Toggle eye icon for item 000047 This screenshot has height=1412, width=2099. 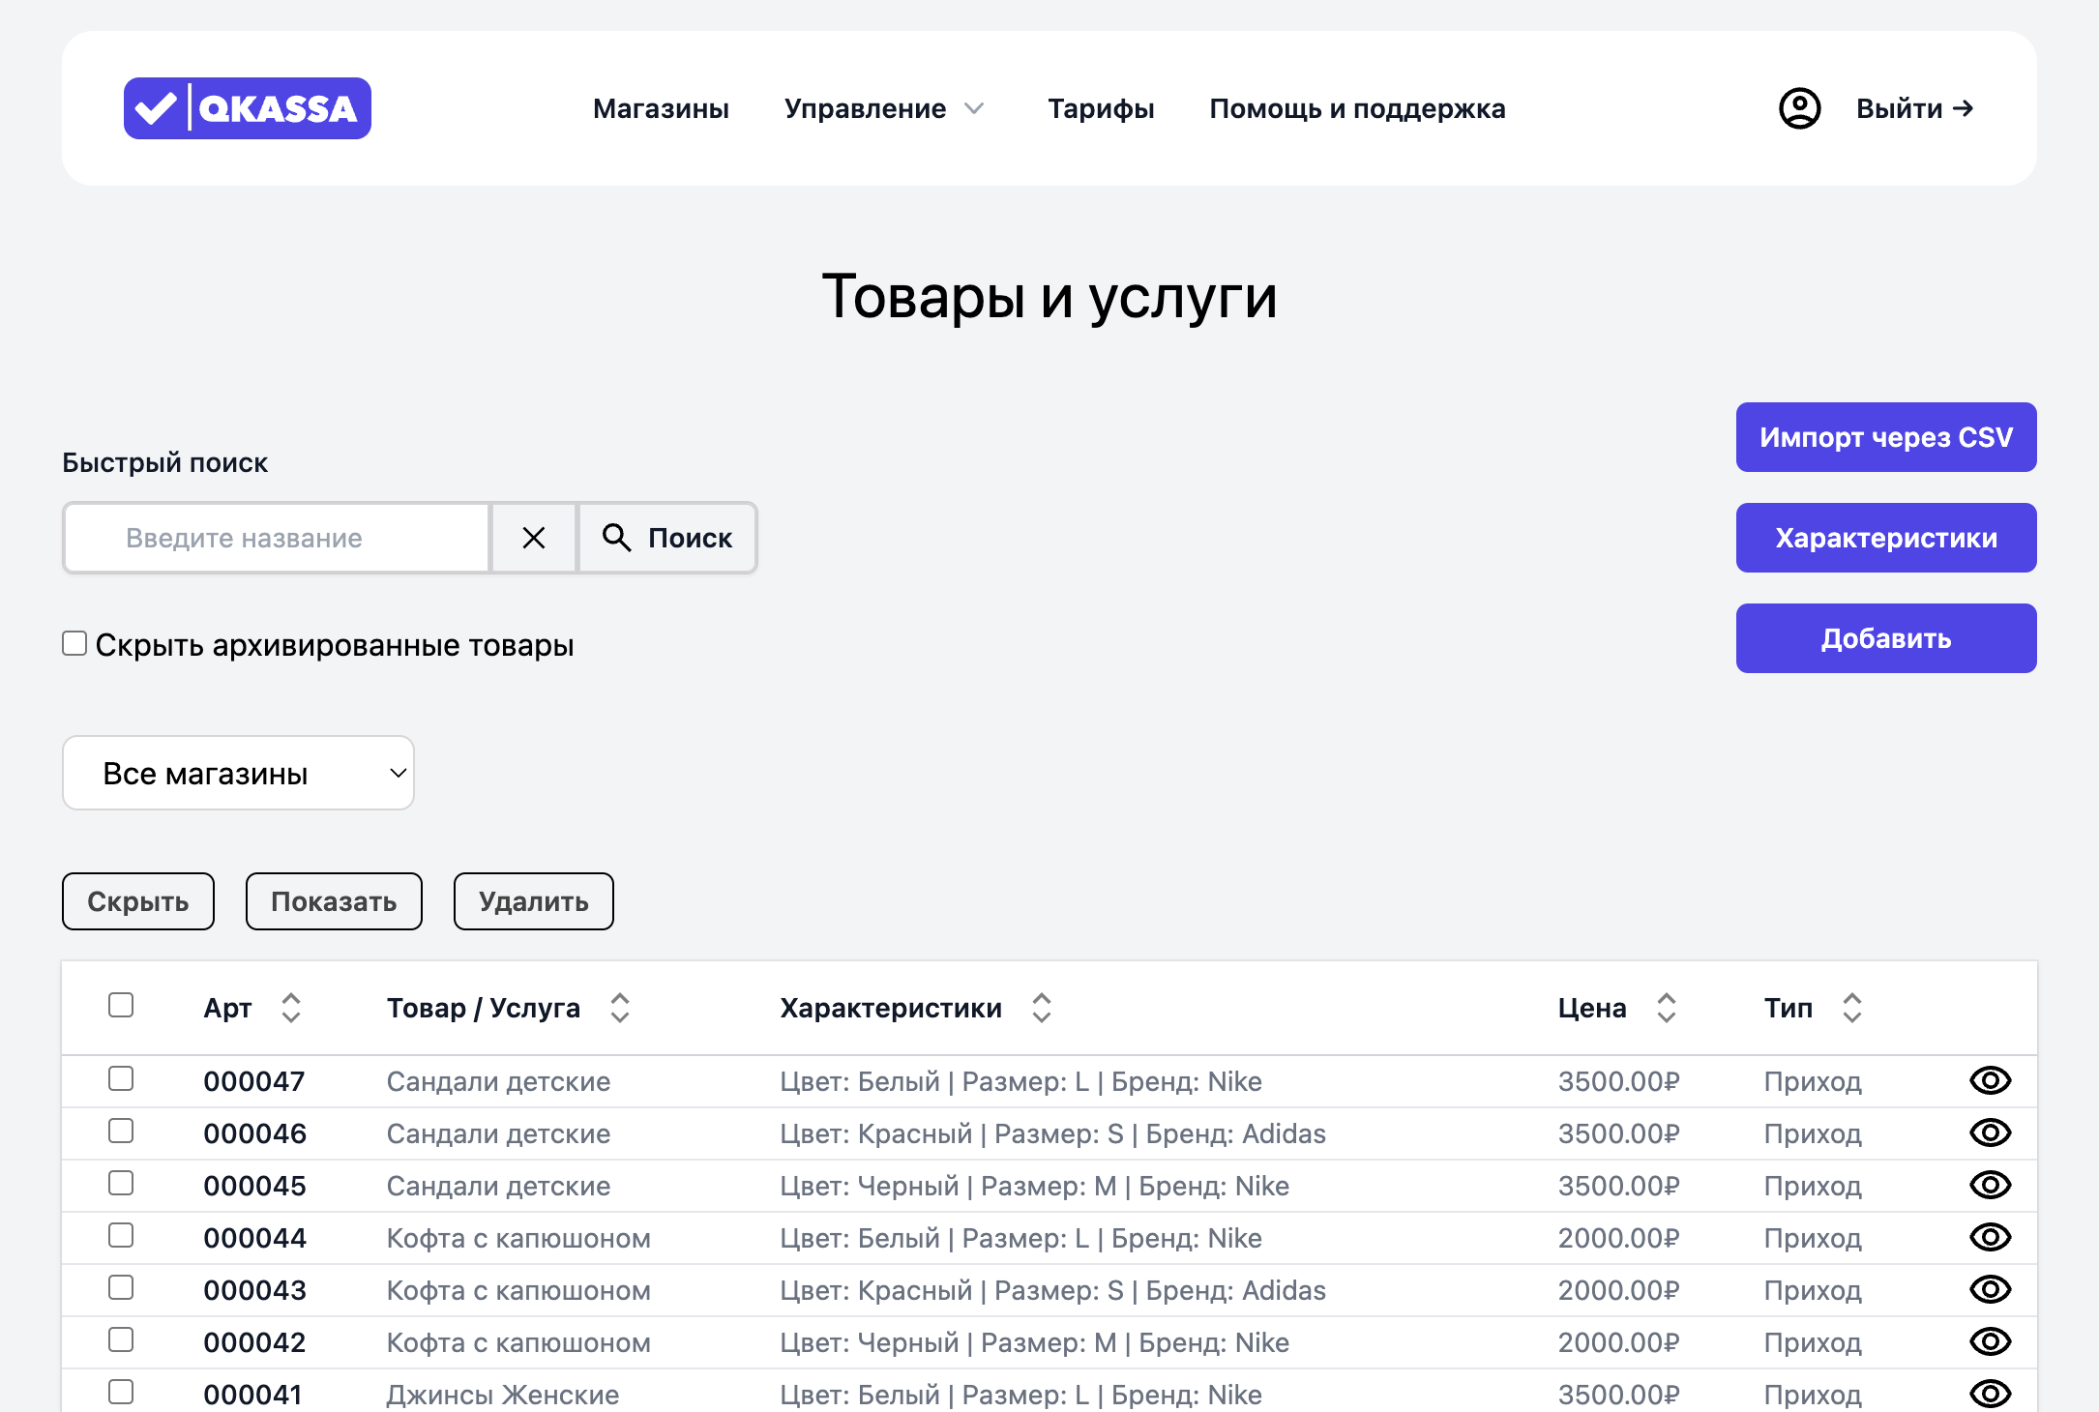tap(1990, 1080)
